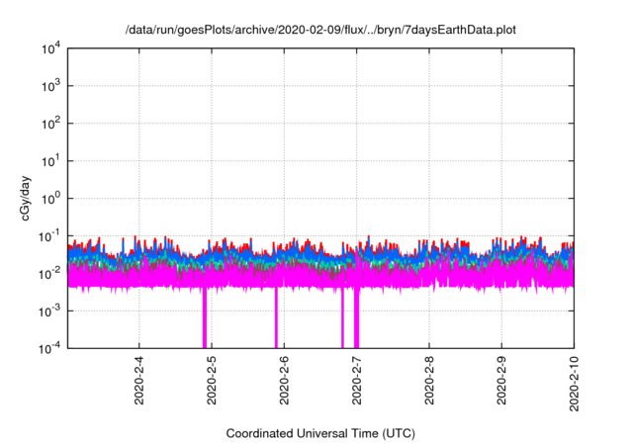Screen dimensions: 633x443
Task: Select the 2020-2-7 date tick label
Action: [x=356, y=380]
